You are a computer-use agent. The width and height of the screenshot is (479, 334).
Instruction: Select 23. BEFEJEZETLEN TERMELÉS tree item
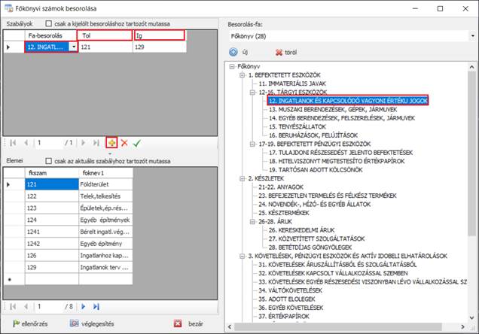pos(328,196)
